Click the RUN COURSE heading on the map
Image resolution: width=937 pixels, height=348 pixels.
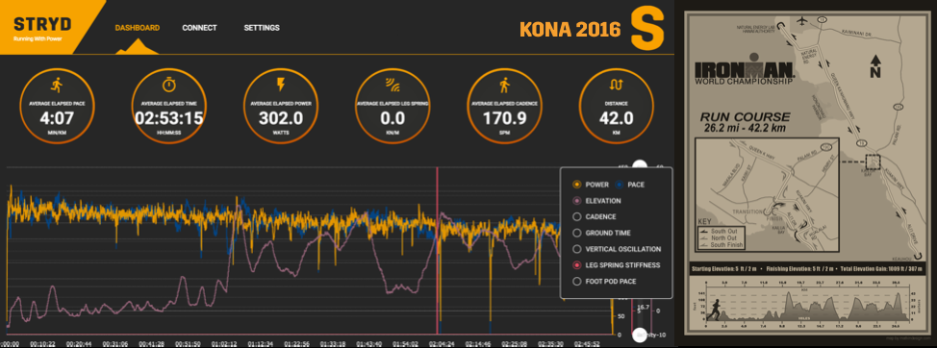[746, 117]
